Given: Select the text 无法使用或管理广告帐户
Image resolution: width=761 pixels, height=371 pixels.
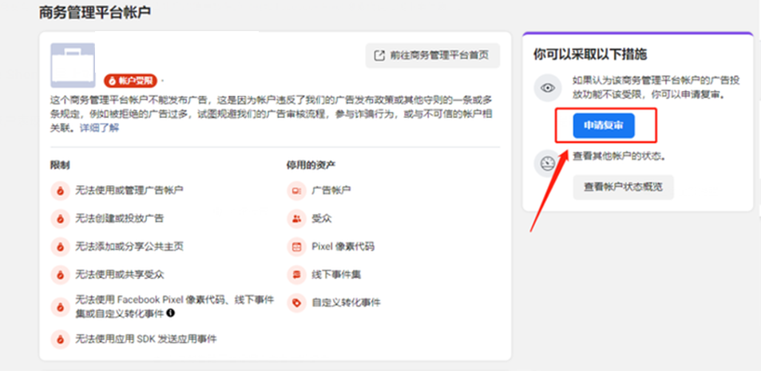Looking at the screenshot, I should 129,191.
